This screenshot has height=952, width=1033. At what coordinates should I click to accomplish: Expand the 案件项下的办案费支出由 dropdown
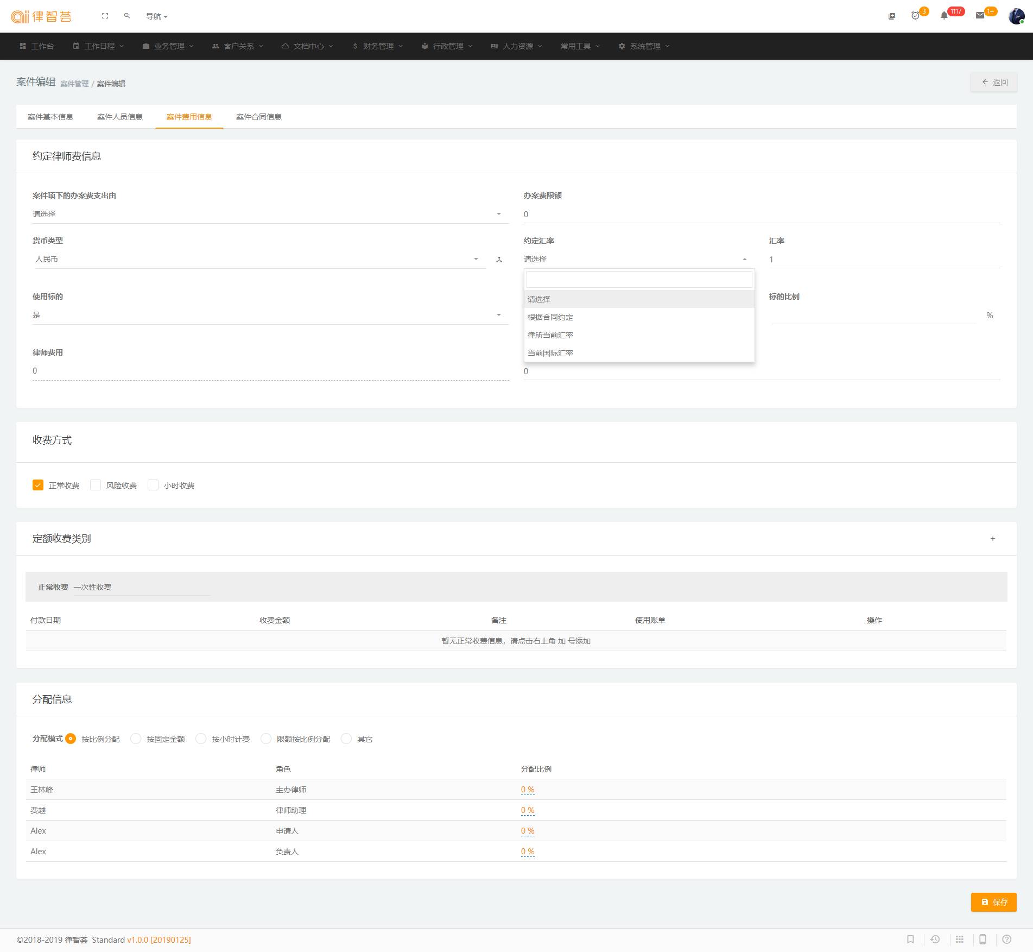click(x=270, y=214)
